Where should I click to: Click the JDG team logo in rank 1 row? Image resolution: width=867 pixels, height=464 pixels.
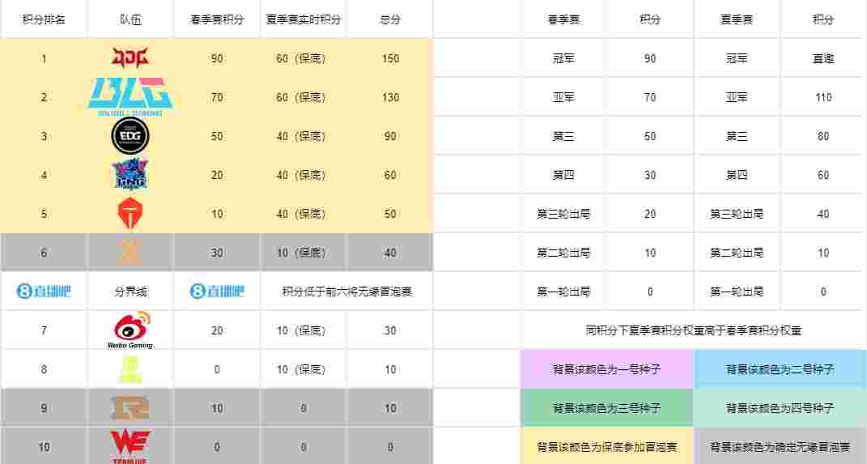[130, 57]
